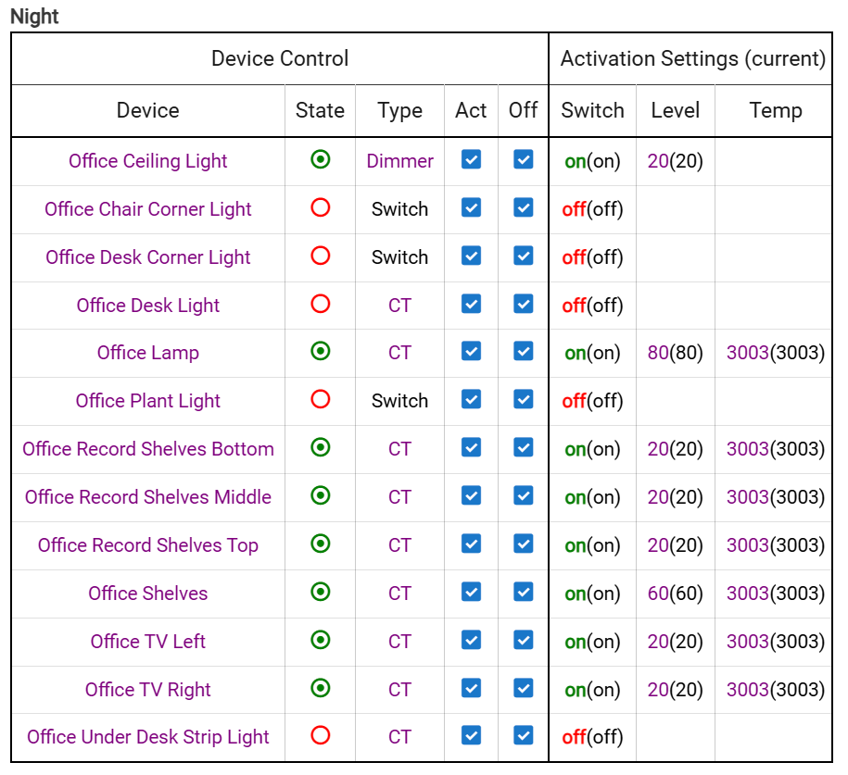The image size is (848, 775).
Task: Edit the Office Lamp level value 80
Action: click(x=658, y=353)
